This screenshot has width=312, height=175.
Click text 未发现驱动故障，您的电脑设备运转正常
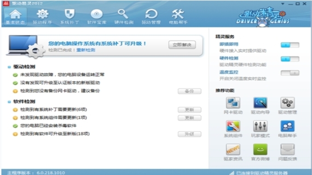coord(62,75)
